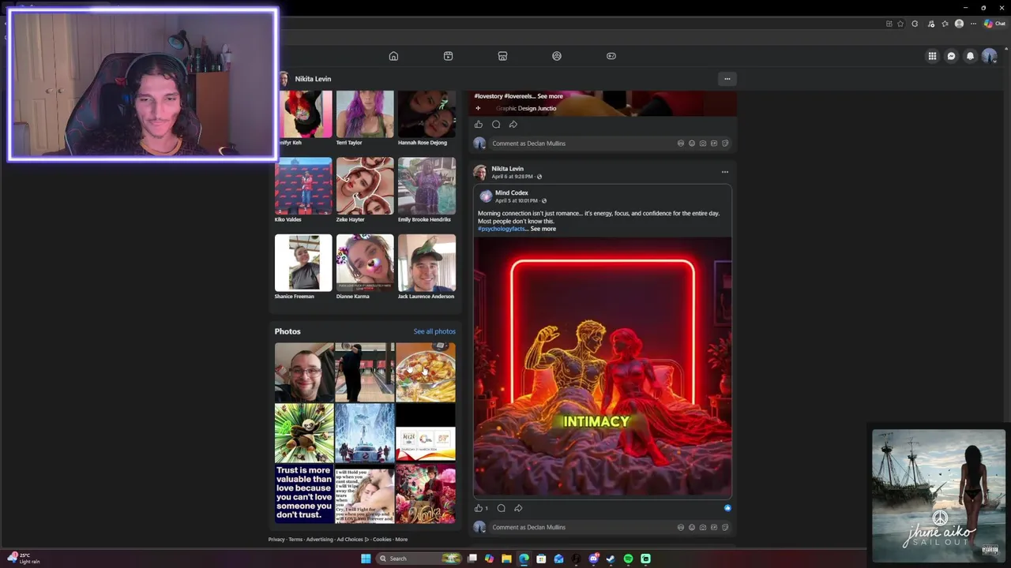Open the INTIMACY neon image post
Screen dimensions: 1011x568
tap(603, 367)
